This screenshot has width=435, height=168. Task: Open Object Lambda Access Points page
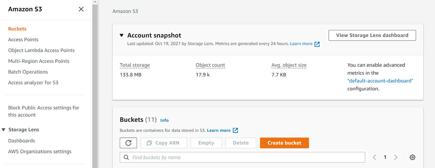[x=41, y=50]
